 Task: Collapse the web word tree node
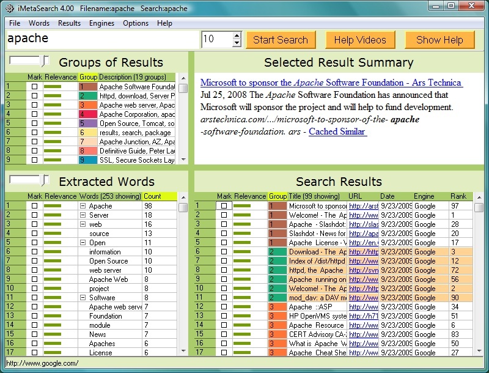coord(83,224)
